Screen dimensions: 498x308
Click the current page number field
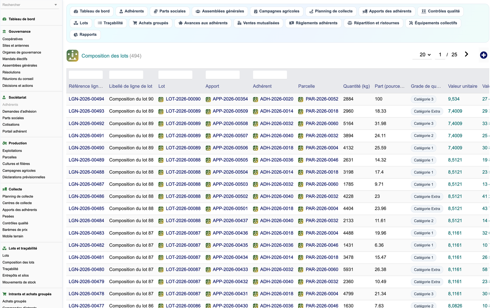click(440, 54)
